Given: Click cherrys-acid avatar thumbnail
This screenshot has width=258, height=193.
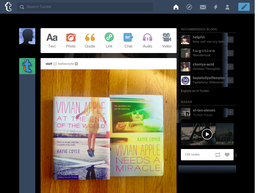Looking at the screenshot, I should click(185, 67).
